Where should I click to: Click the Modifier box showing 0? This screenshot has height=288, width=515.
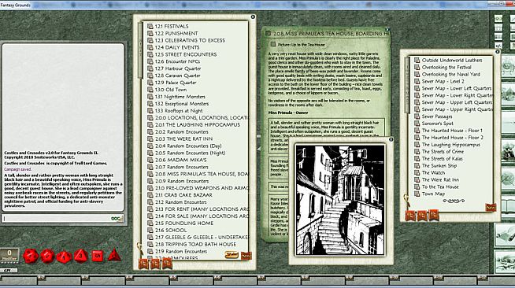point(9,255)
